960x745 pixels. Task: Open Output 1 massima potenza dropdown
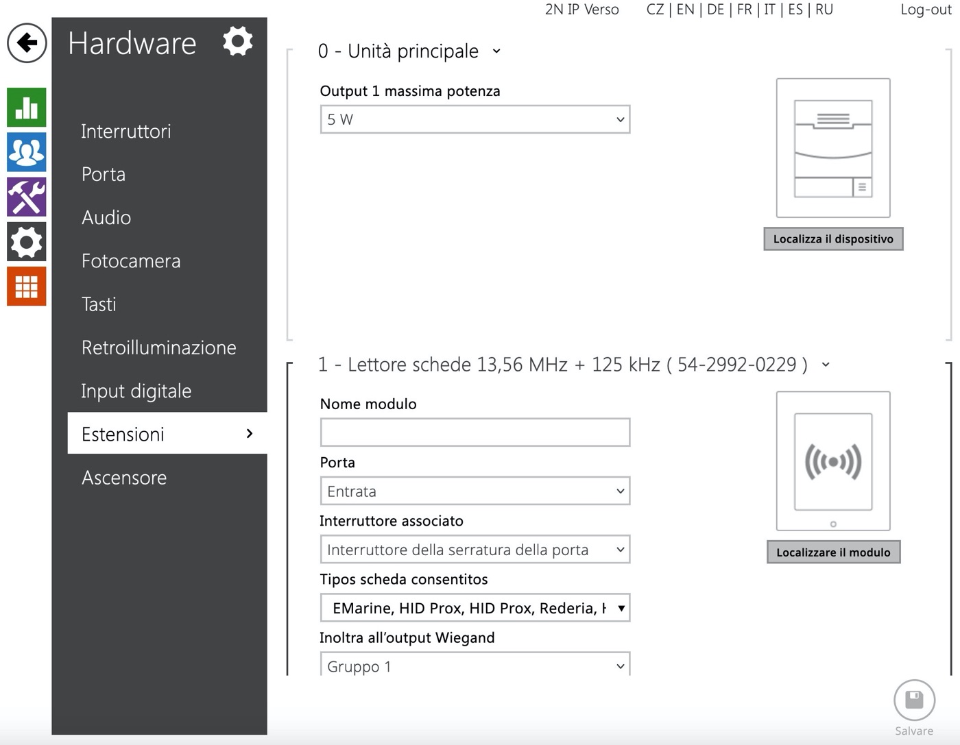[475, 119]
